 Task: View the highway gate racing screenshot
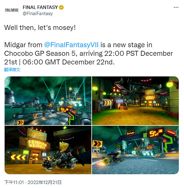pyautogui.click(x=135, y=150)
